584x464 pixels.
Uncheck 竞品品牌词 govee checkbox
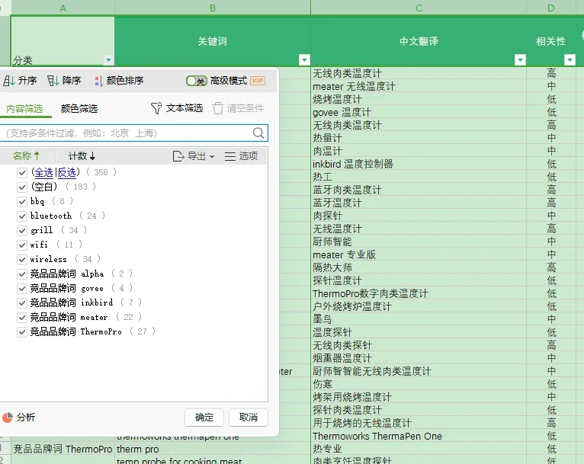22,288
